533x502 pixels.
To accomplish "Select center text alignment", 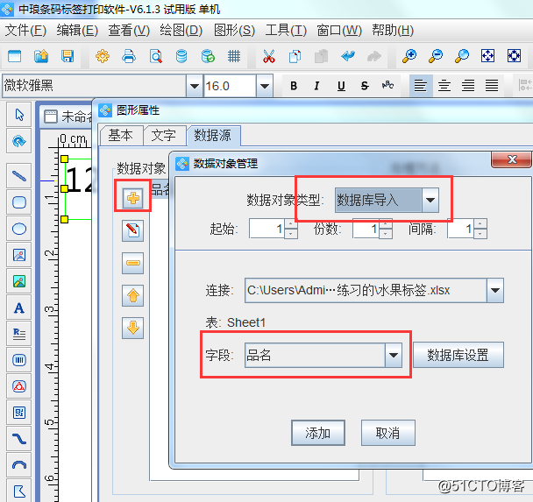I will click(444, 86).
